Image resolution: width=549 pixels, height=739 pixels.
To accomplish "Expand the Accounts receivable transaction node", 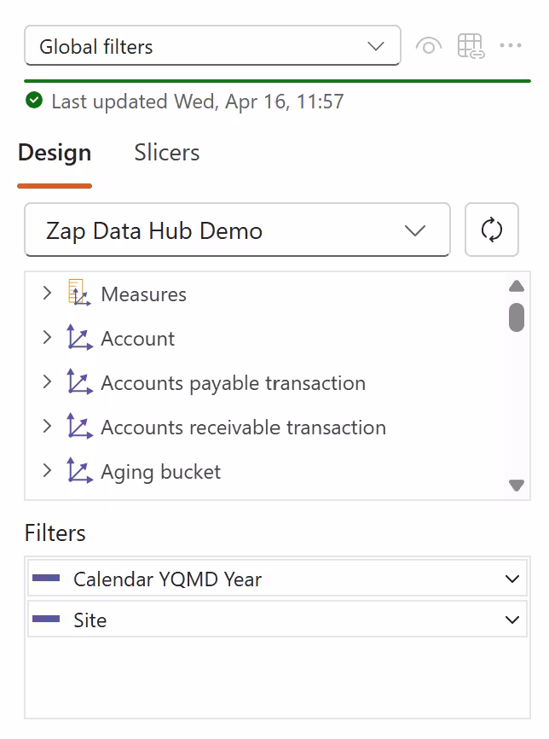I will coord(47,427).
